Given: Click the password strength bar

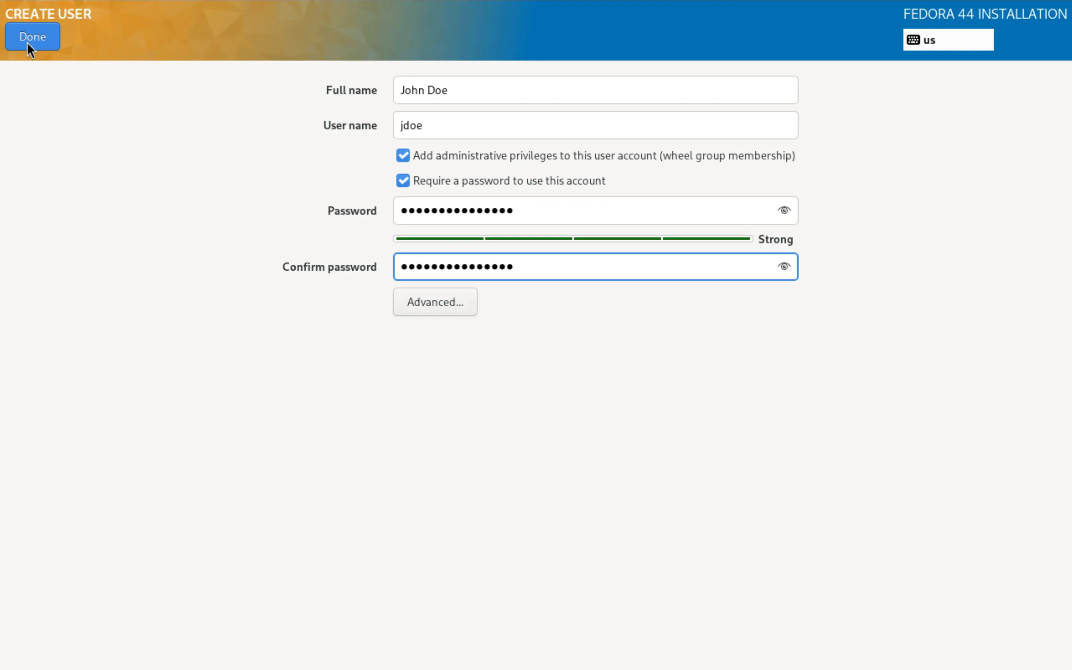Looking at the screenshot, I should [x=573, y=239].
